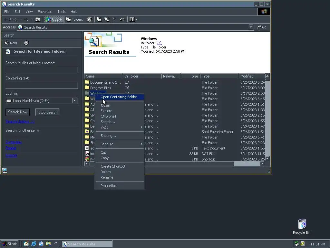Viewport: 330px width, 248px height.
Task: Open the Recycle Bin desktop icon
Action: pyautogui.click(x=302, y=226)
